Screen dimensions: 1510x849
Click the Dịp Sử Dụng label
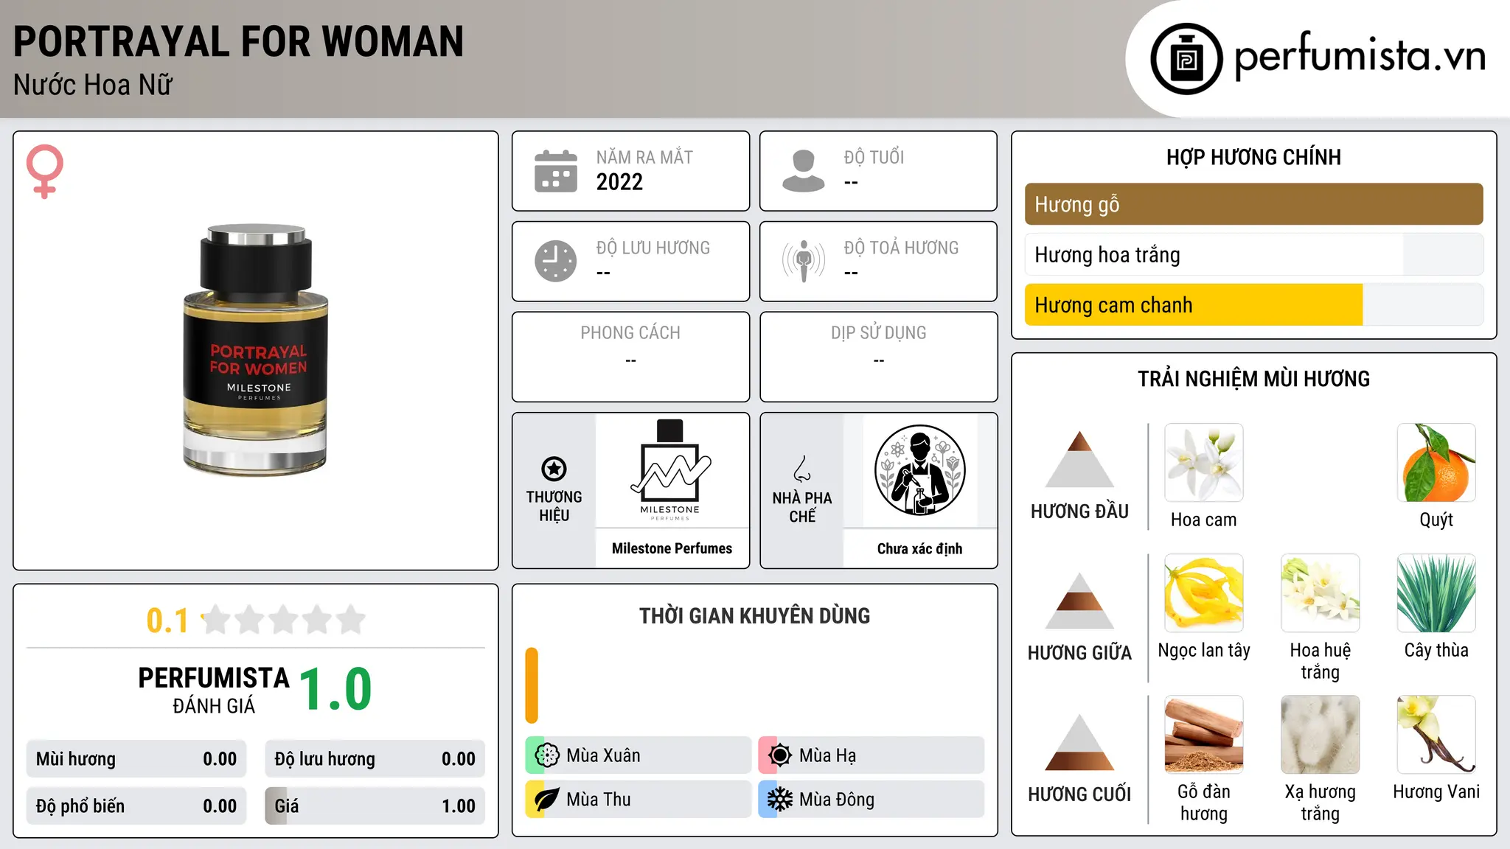[879, 333]
